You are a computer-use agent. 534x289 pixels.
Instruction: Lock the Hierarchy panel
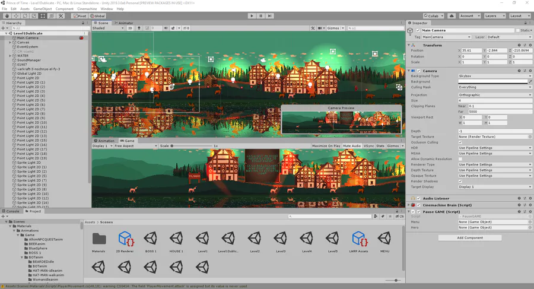point(82,23)
